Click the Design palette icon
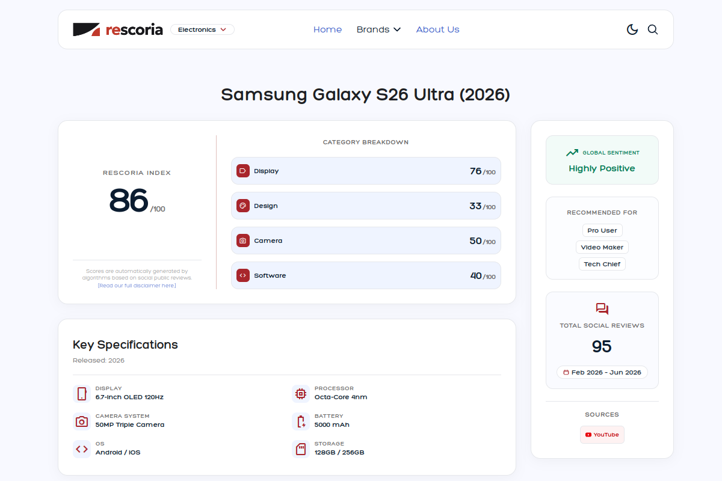722x481 pixels. coord(243,206)
